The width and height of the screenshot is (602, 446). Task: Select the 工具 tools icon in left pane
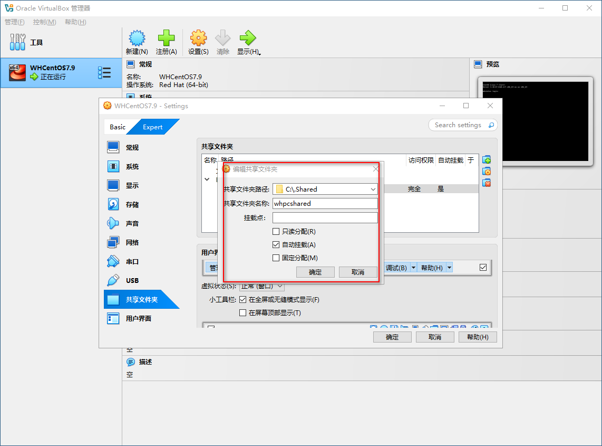[18, 42]
